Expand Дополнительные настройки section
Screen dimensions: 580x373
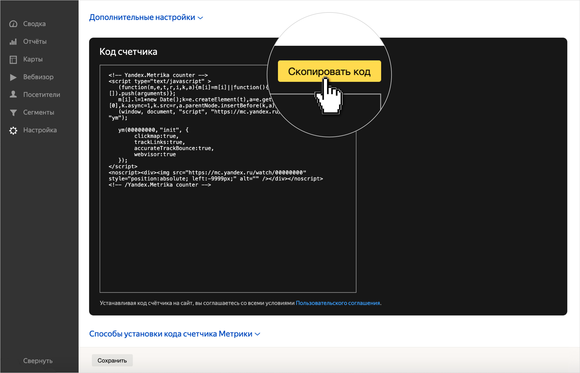[x=142, y=17]
